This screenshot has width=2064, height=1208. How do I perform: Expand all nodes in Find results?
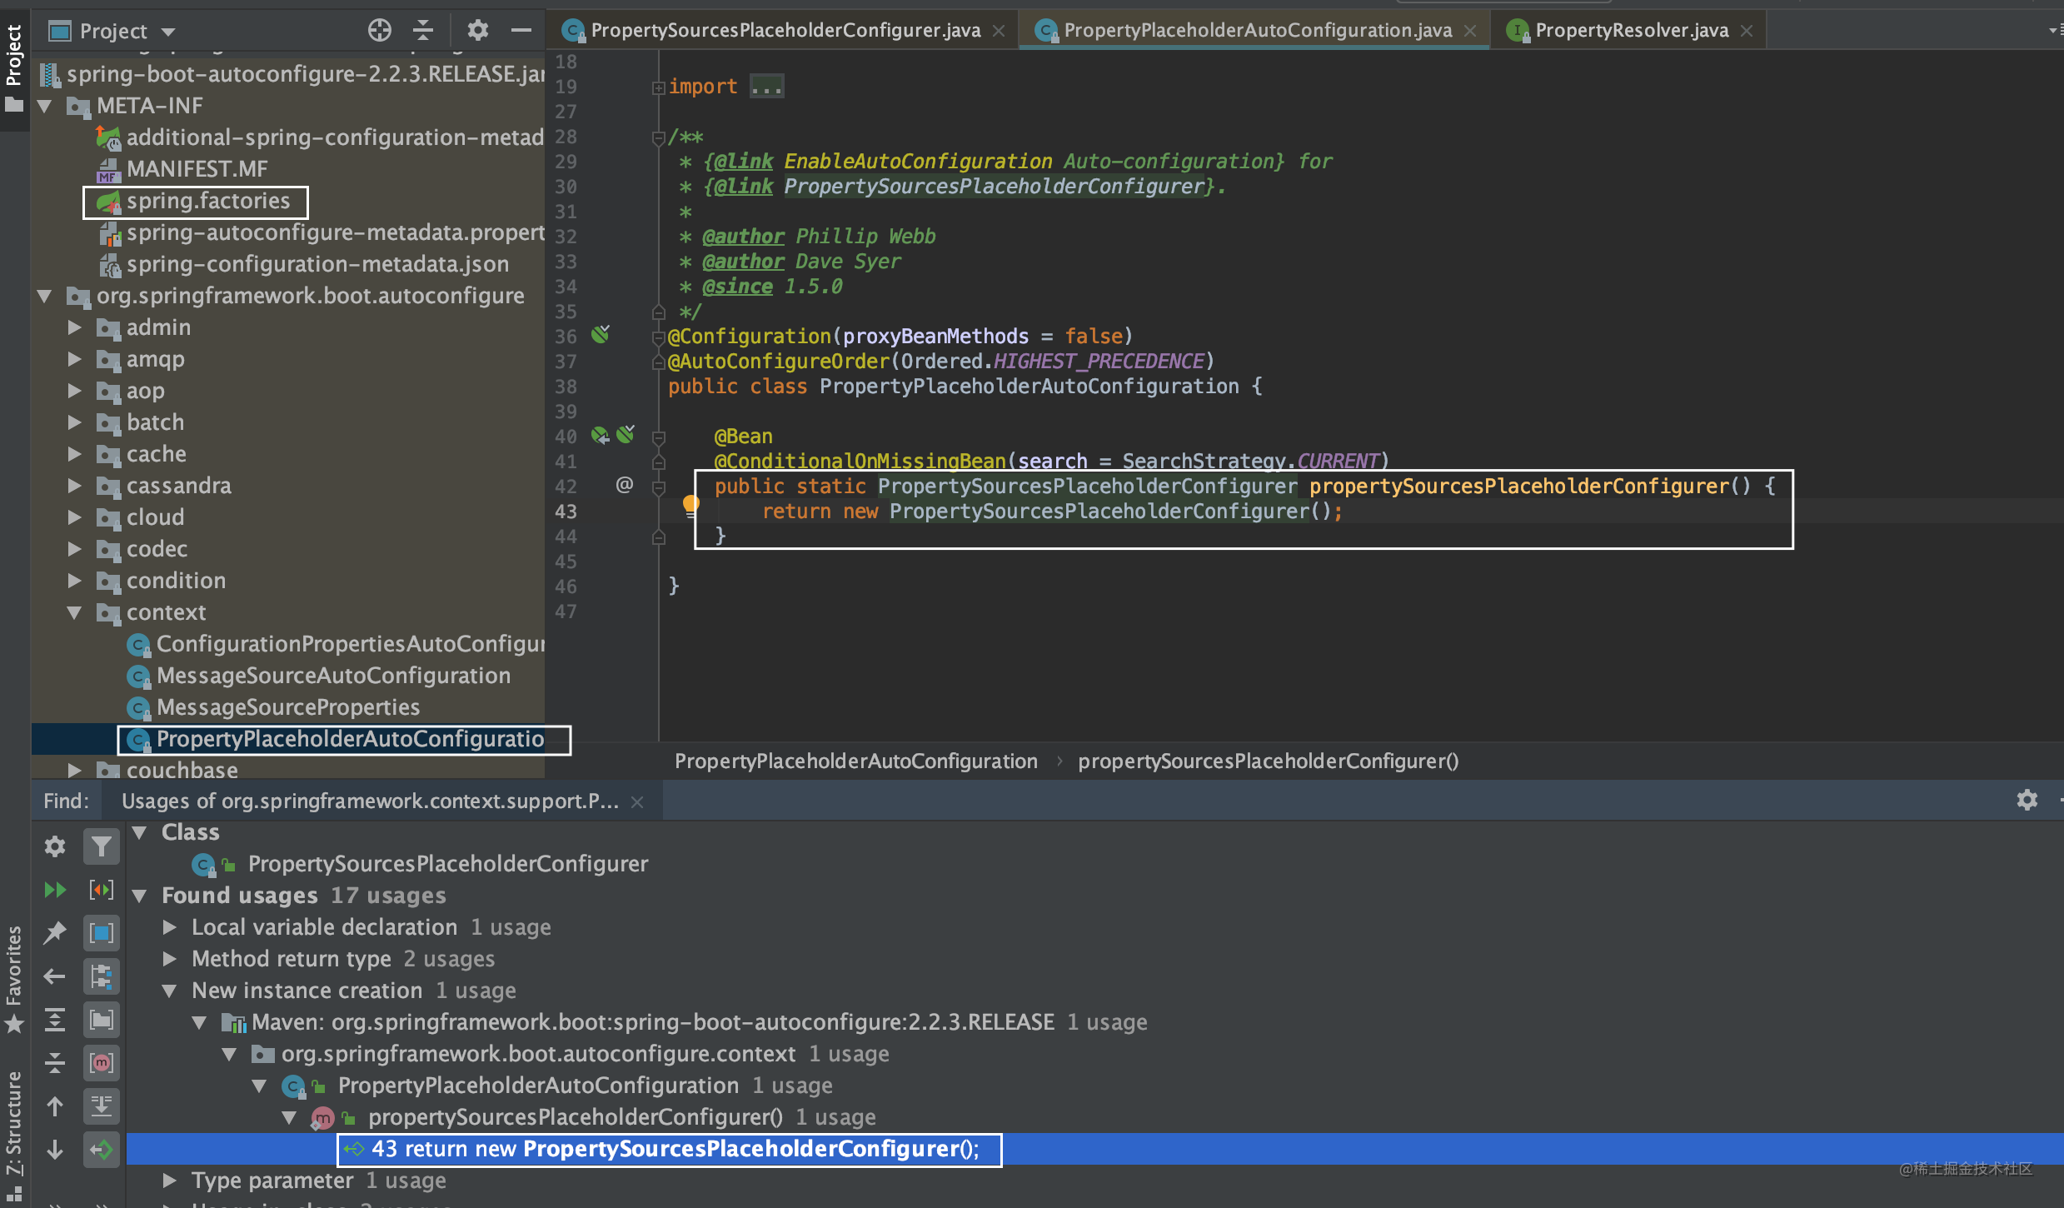[x=55, y=1020]
